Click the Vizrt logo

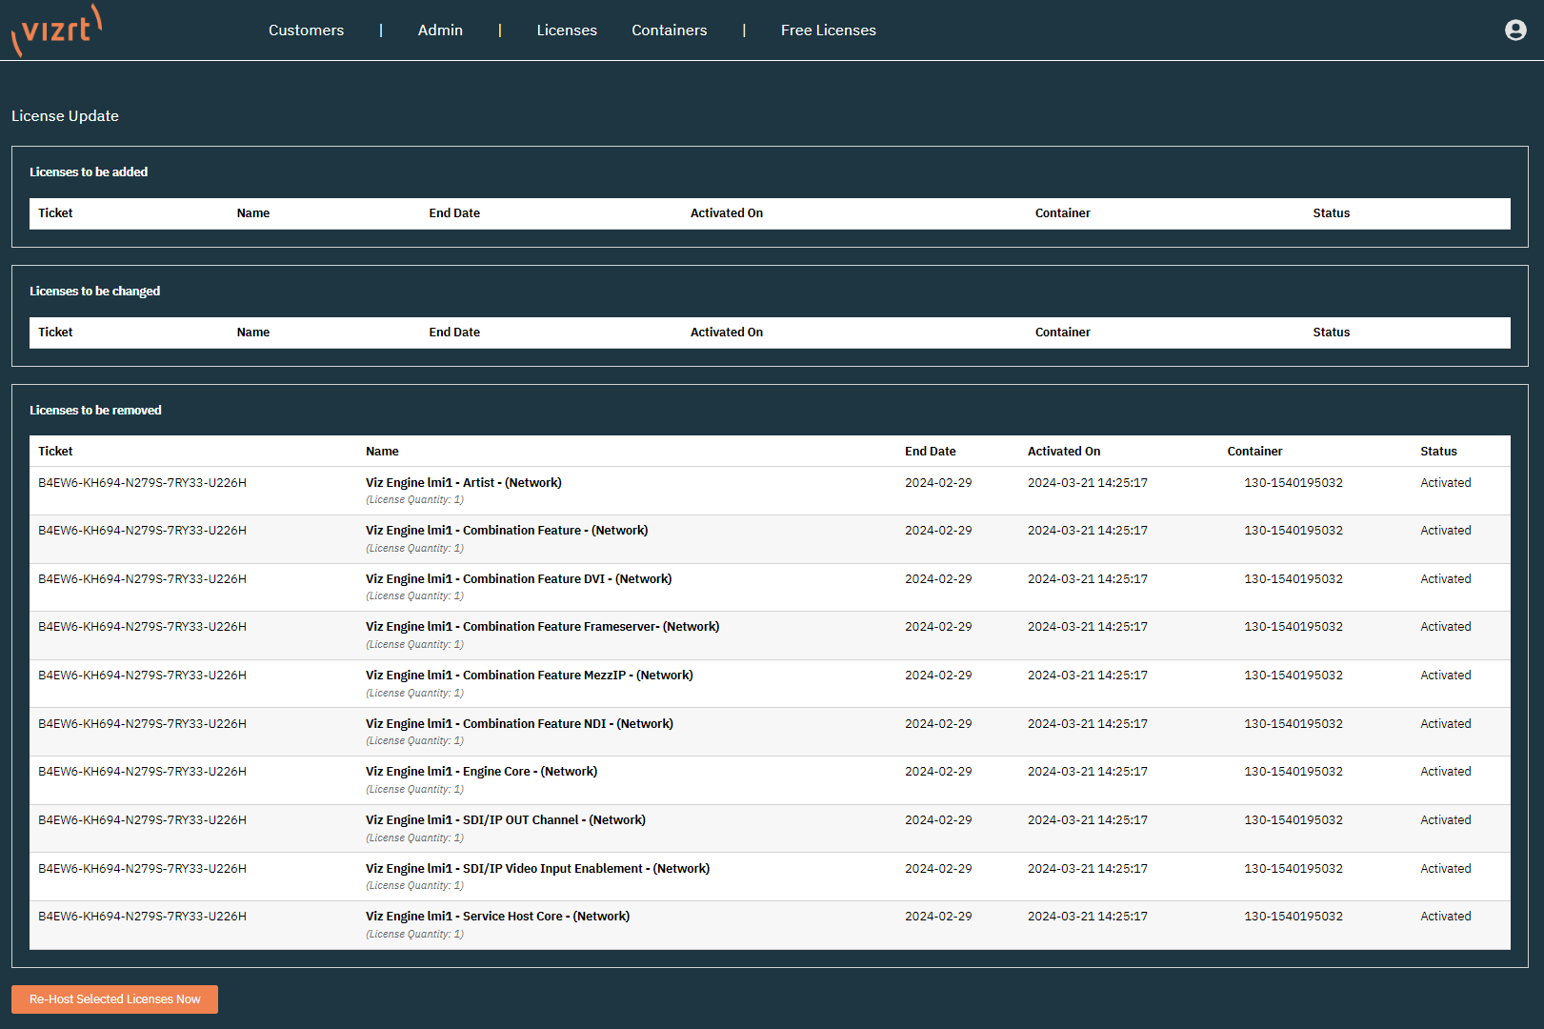pyautogui.click(x=57, y=30)
